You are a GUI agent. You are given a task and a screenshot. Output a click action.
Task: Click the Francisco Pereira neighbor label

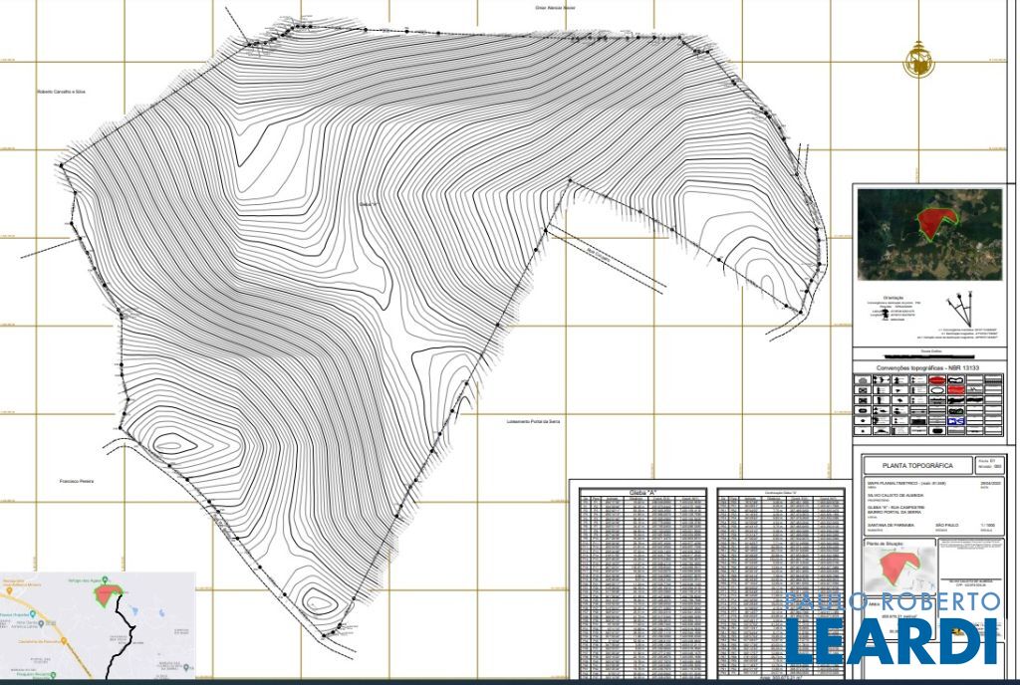76,481
